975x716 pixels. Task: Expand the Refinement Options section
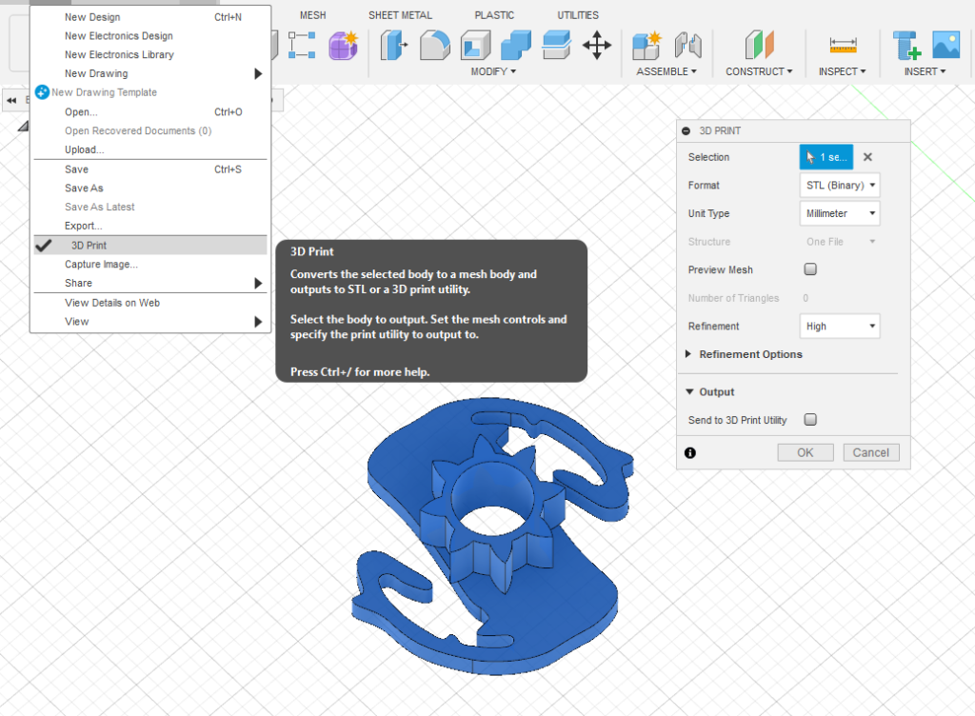(744, 354)
